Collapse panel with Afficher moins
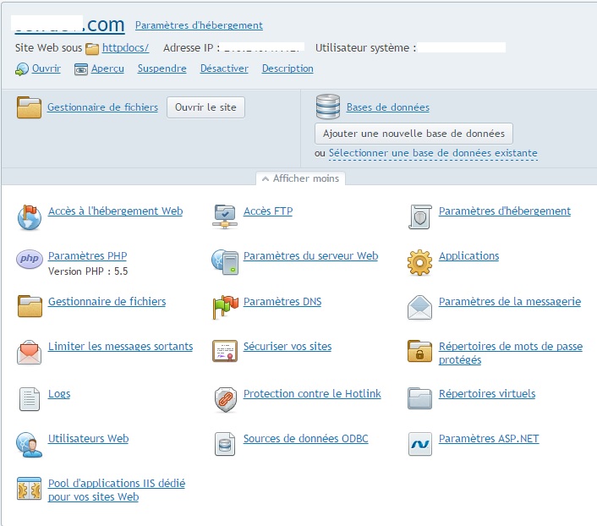Image resolution: width=597 pixels, height=526 pixels. tap(300, 178)
